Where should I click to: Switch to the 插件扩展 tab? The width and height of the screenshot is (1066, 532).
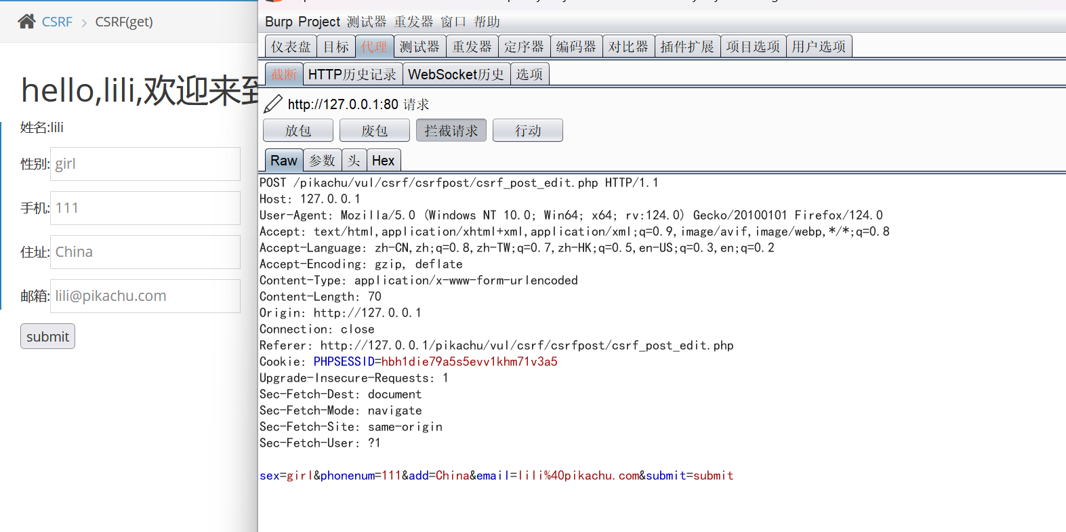click(x=688, y=47)
